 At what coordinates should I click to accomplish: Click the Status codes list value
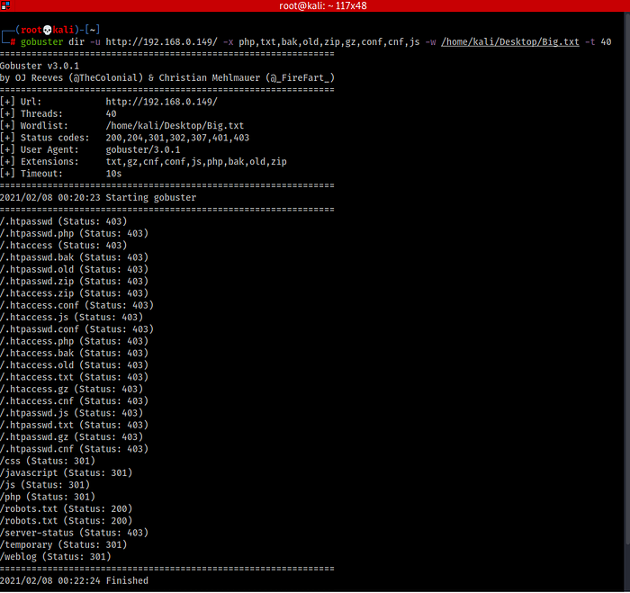pyautogui.click(x=177, y=138)
